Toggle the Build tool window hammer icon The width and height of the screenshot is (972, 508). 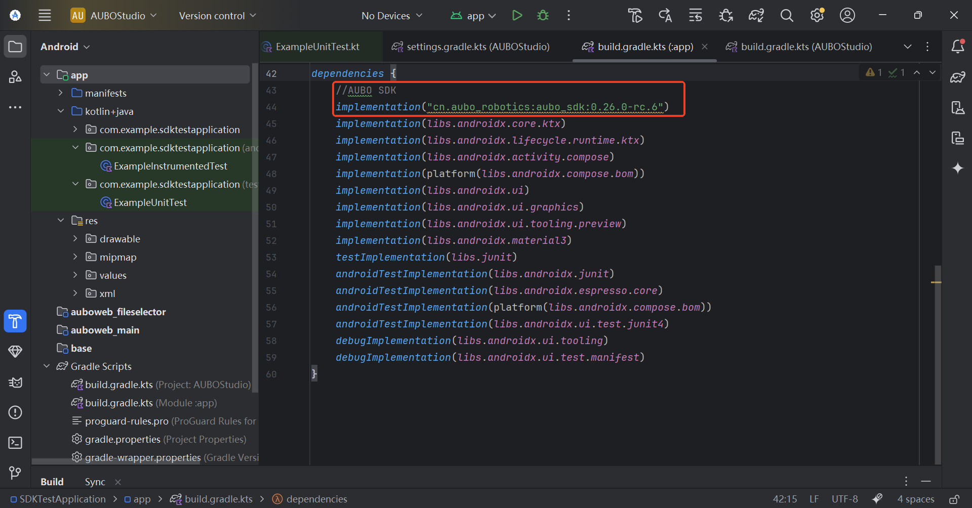[x=15, y=321]
